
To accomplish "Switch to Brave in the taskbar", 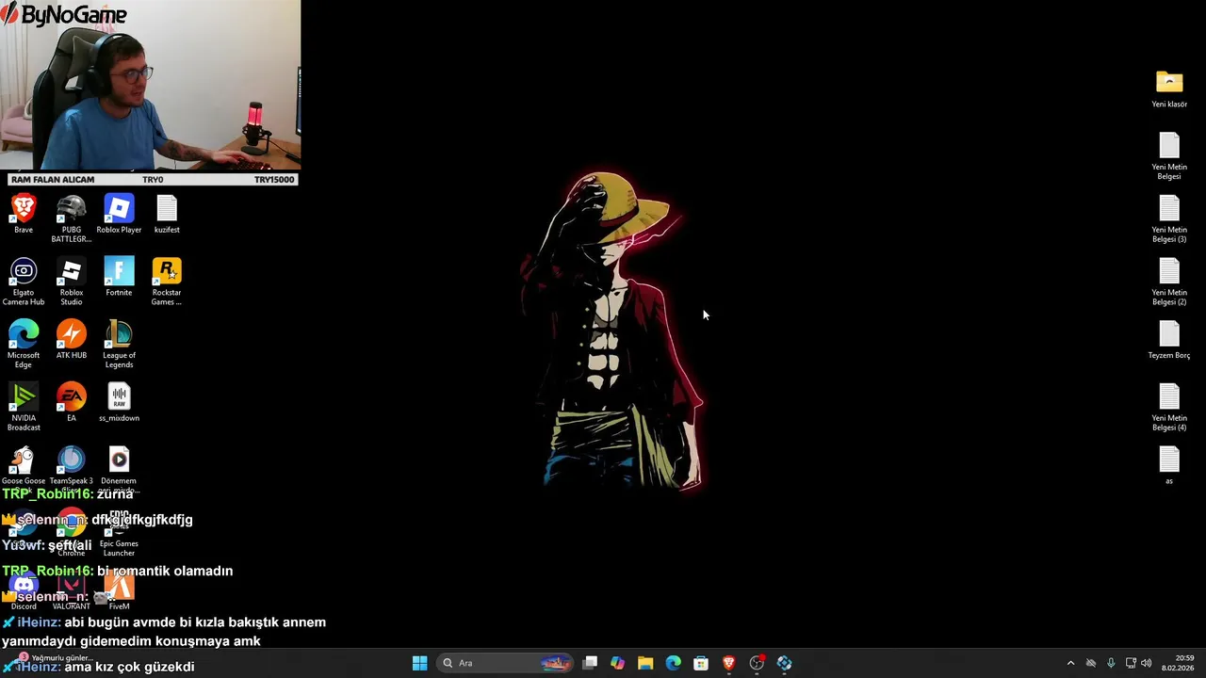I will point(728,663).
